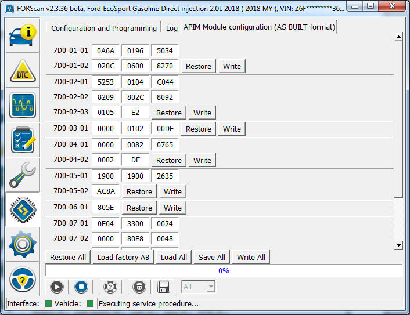This screenshot has height=315, width=410.
Task: Click the Load factory AB button
Action: tap(123, 257)
